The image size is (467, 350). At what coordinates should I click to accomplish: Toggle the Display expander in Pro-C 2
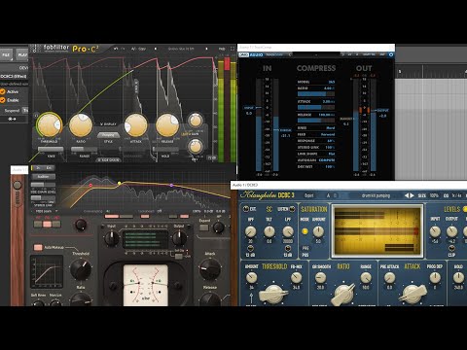coord(108,124)
